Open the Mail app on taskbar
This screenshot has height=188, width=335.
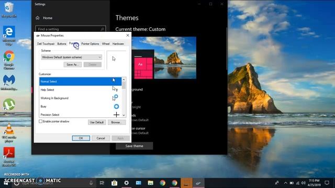[x=138, y=183]
